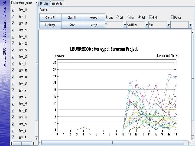The height and width of the screenshot is (146, 195).
Task: Click the Envi_11 list entry name
Action: tap(23, 10)
